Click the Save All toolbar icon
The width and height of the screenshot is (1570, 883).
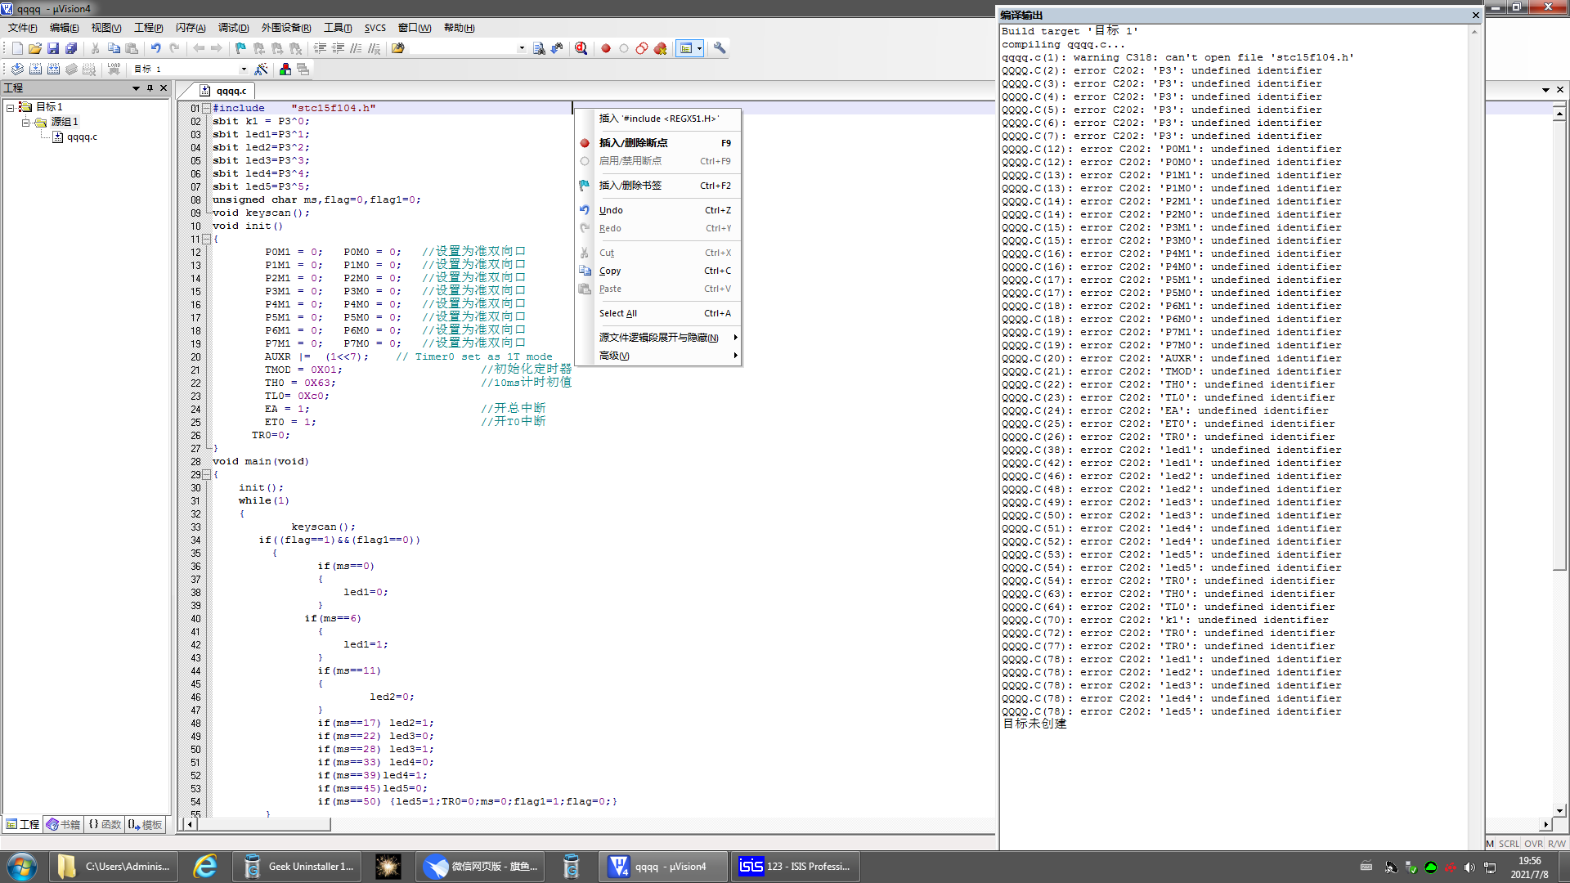click(71, 48)
